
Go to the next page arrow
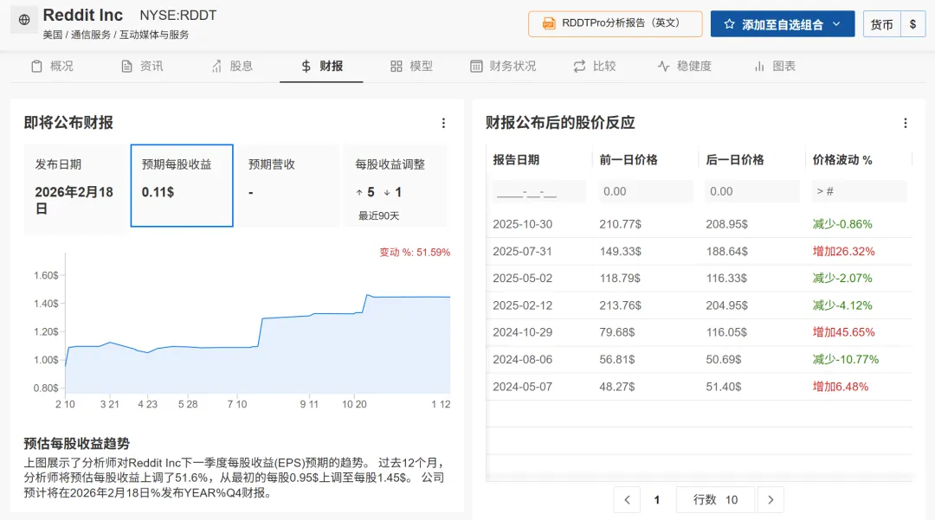tap(771, 500)
